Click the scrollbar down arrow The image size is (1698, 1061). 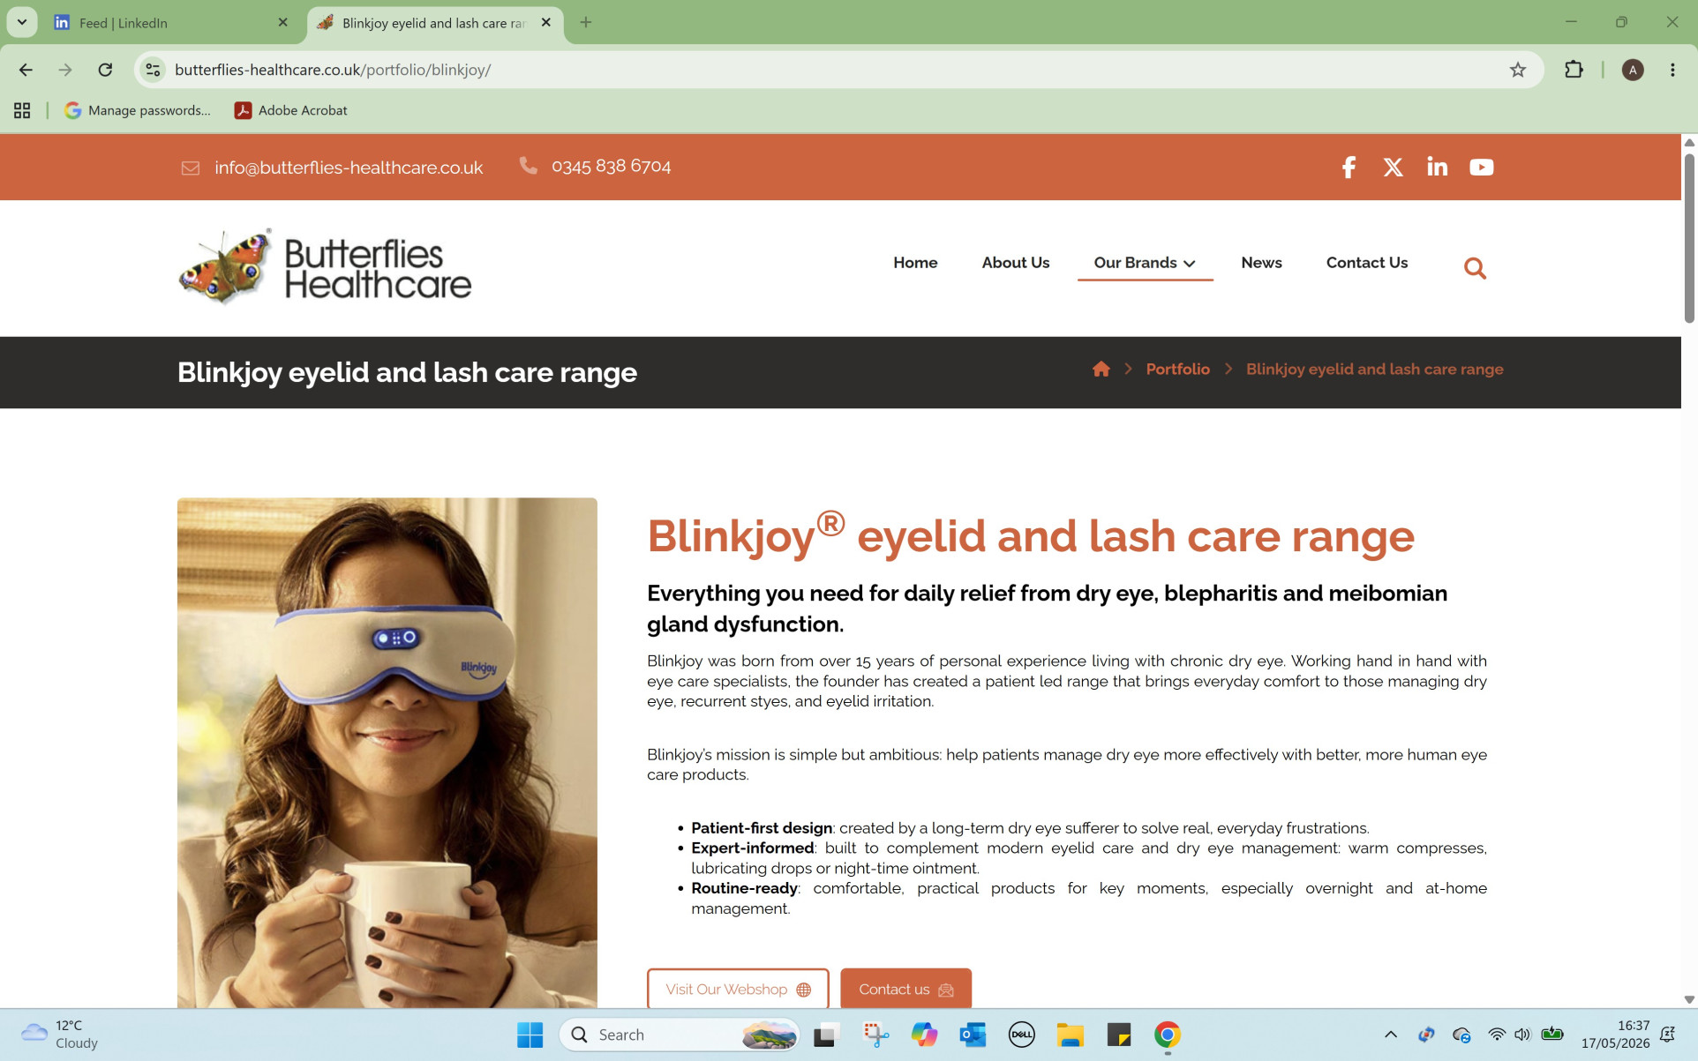[1689, 999]
